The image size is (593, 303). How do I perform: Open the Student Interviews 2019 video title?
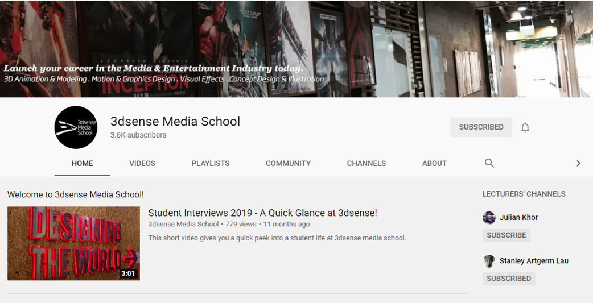262,213
